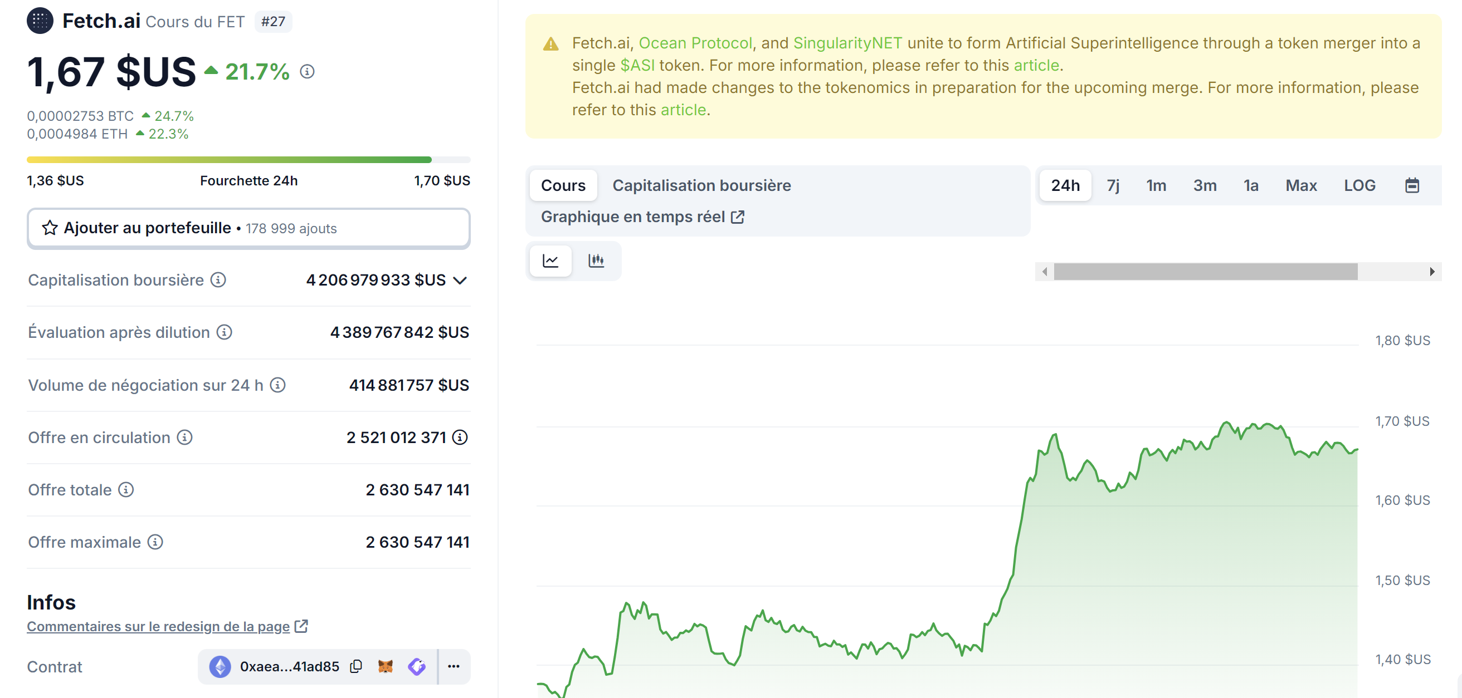Select the 1m time range
1462x698 pixels.
1156,185
